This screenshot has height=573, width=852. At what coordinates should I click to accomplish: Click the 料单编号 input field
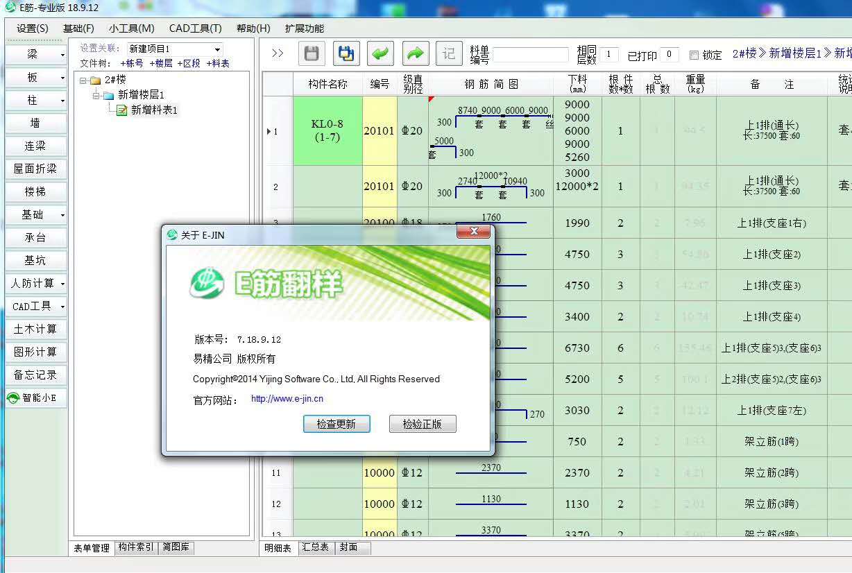pos(531,55)
